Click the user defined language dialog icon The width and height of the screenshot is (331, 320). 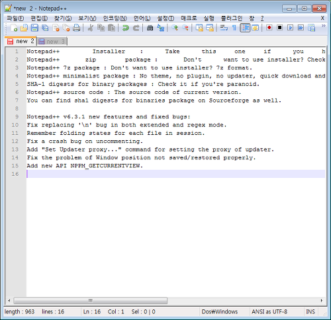[x=256, y=28]
